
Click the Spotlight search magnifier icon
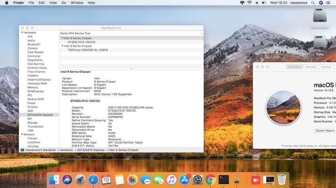click(x=313, y=3)
